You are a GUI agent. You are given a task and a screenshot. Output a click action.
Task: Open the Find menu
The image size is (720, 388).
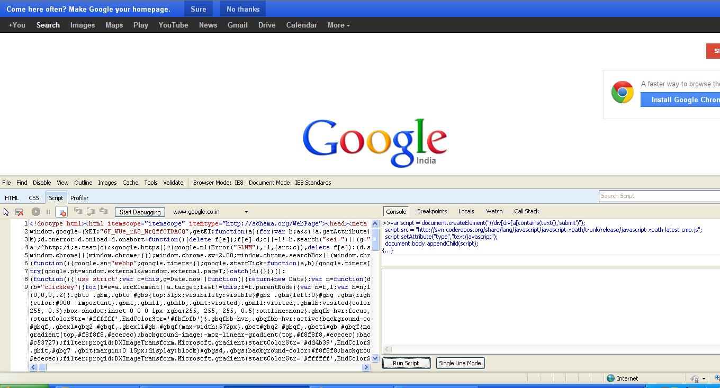(22, 183)
